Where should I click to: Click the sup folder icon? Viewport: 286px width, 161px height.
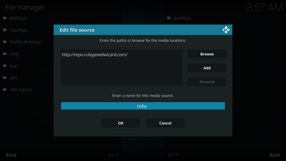tap(5, 66)
